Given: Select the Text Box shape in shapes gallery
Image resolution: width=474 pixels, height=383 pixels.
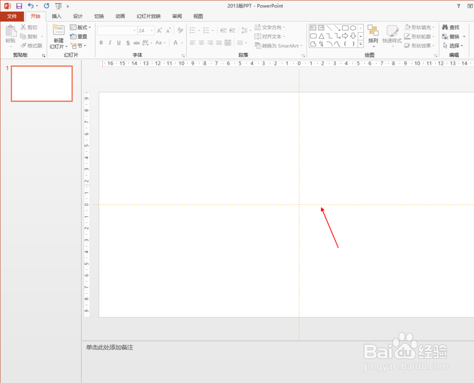Looking at the screenshot, I should coord(313,28).
